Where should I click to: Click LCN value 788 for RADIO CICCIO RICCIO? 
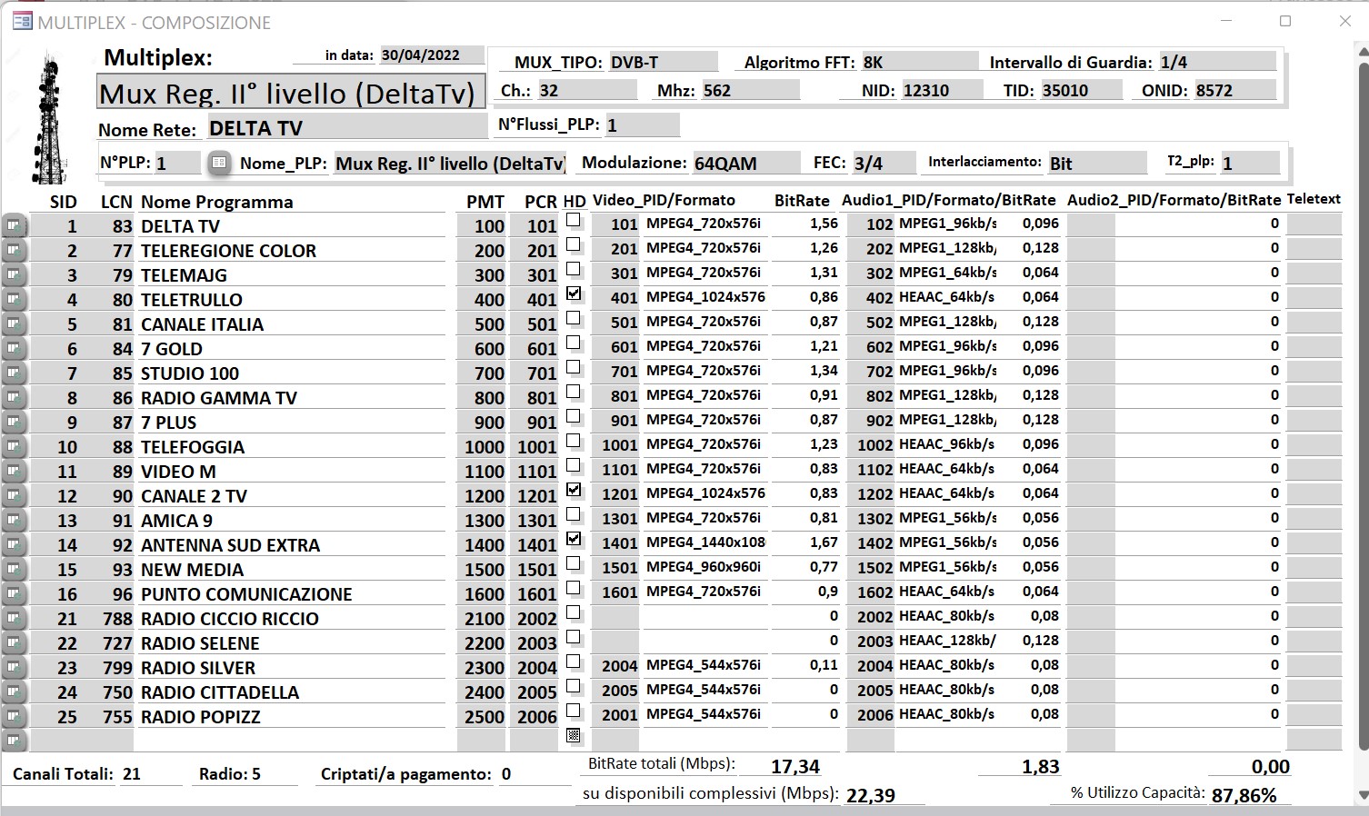coord(117,619)
